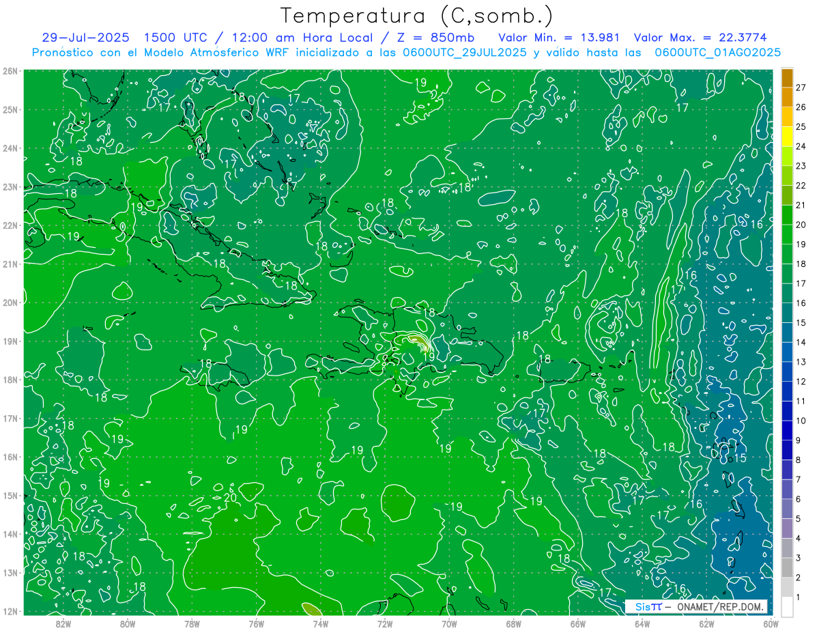Click the '76W' longitude axis label
This screenshot has width=819, height=633.
tap(256, 623)
